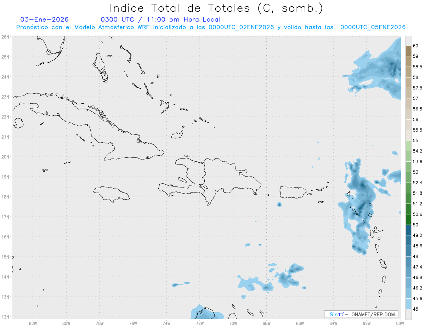Click the latitude label '18N'
Viewport: 425px width, 328px height.
pyautogui.click(x=5, y=197)
